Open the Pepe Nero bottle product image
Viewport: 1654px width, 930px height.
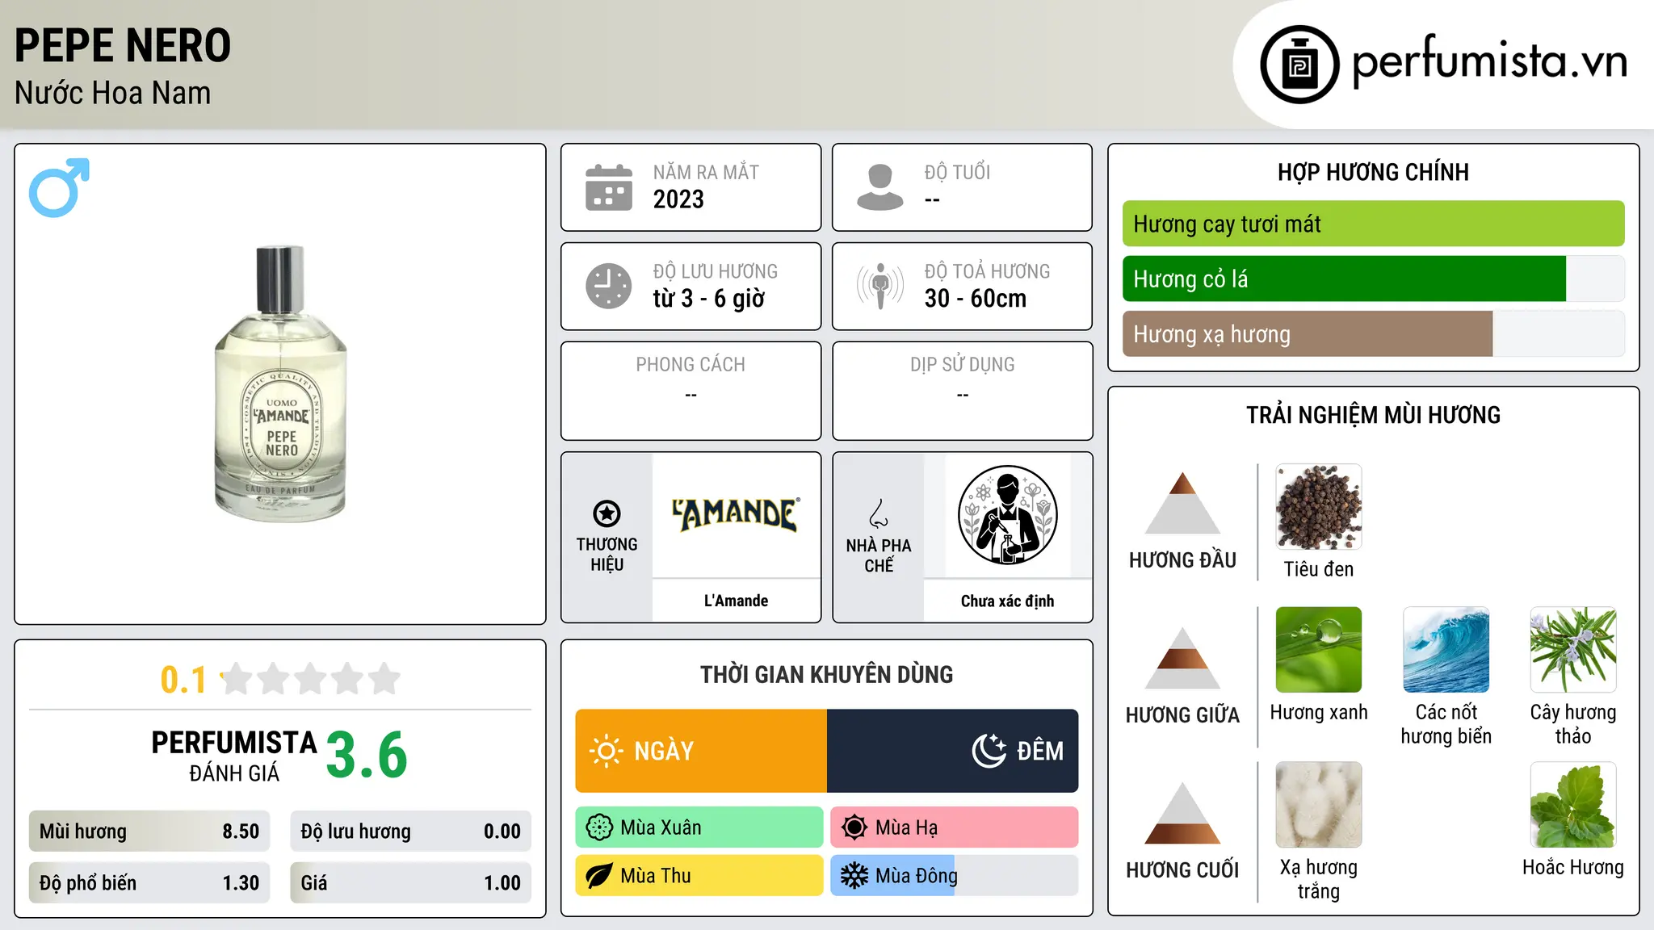pyautogui.click(x=280, y=384)
